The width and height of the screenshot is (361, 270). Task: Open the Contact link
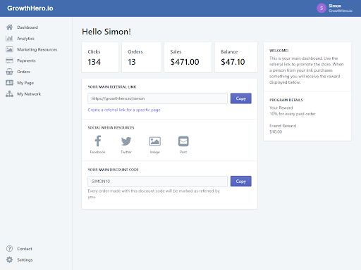pyautogui.click(x=25, y=249)
